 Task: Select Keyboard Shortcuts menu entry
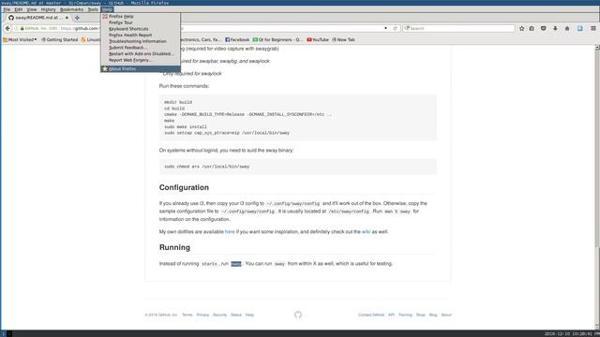[x=141, y=29]
